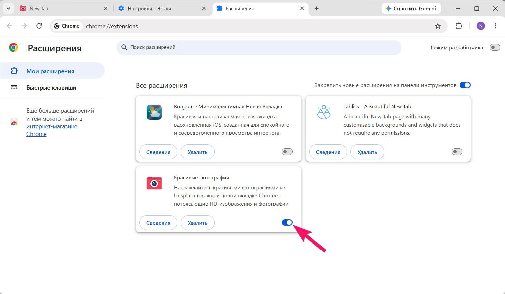Click Удалить for Bonjourr
Screen dimensions: 505x294
(197, 152)
